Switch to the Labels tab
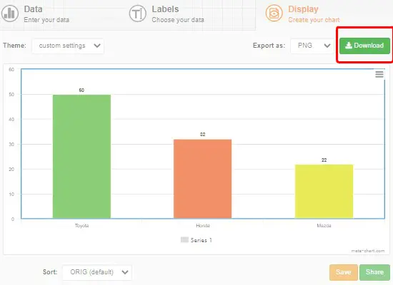The width and height of the screenshot is (393, 285). click(166, 14)
